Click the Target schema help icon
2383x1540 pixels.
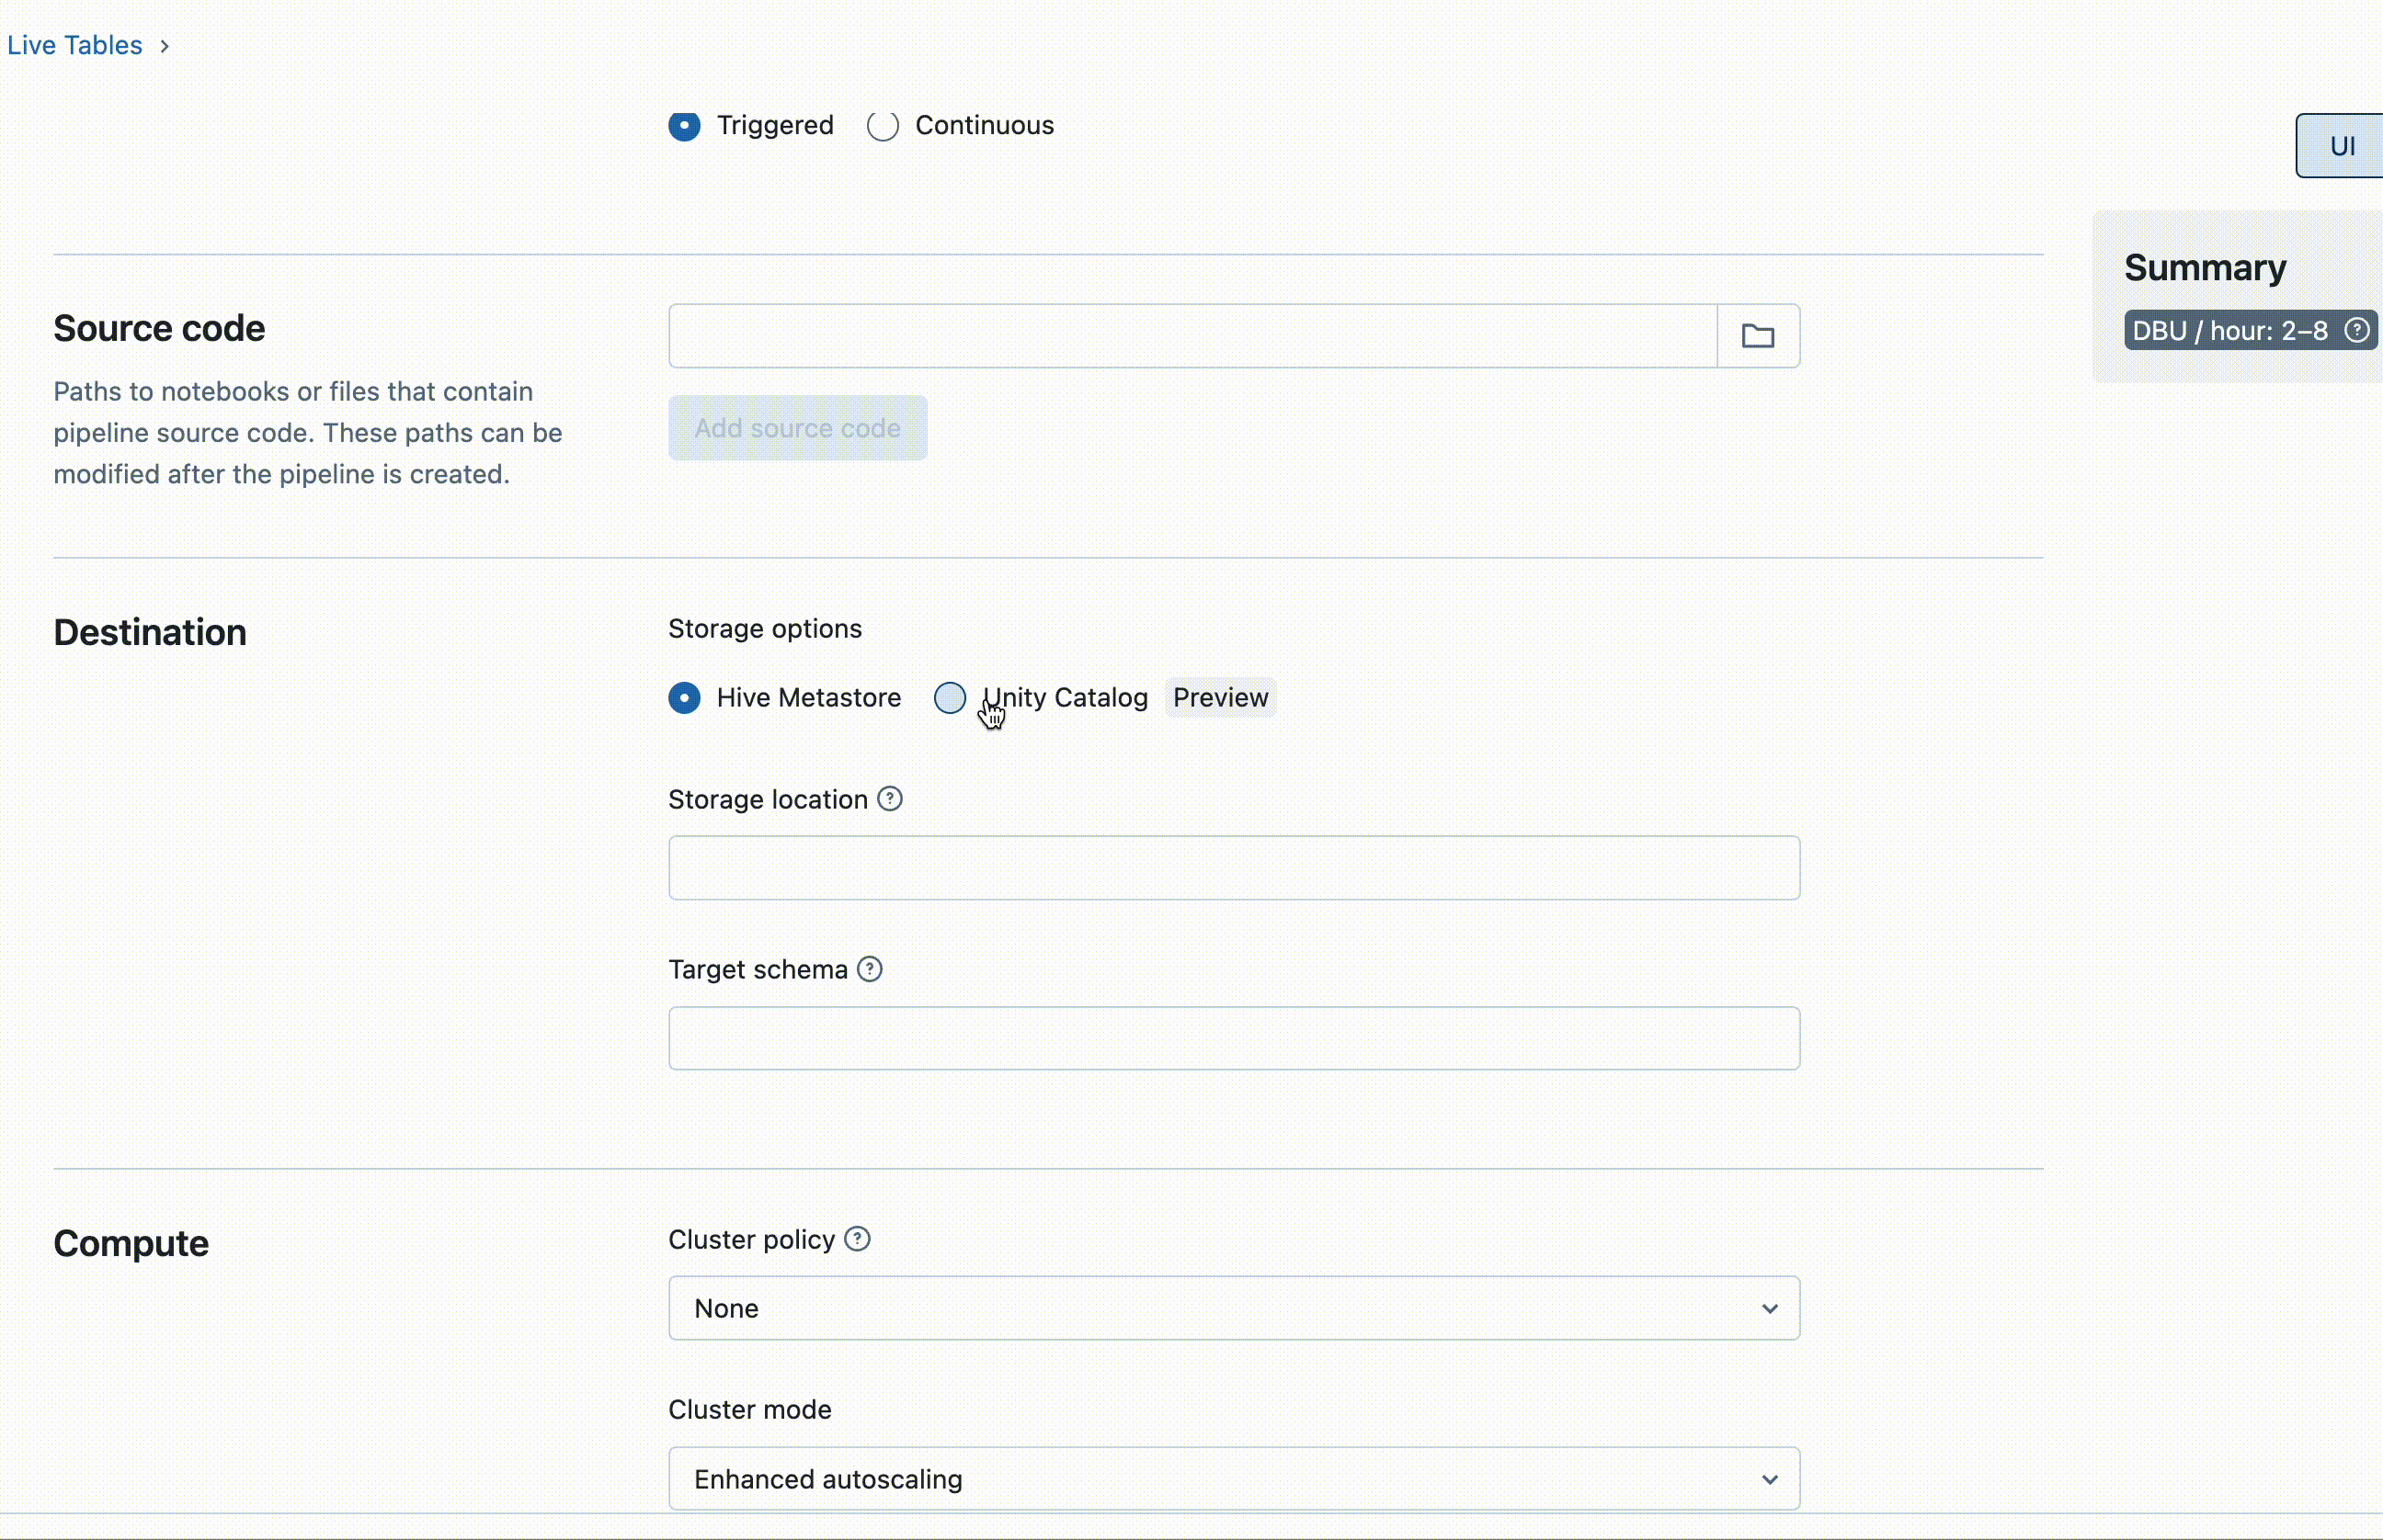pos(870,968)
